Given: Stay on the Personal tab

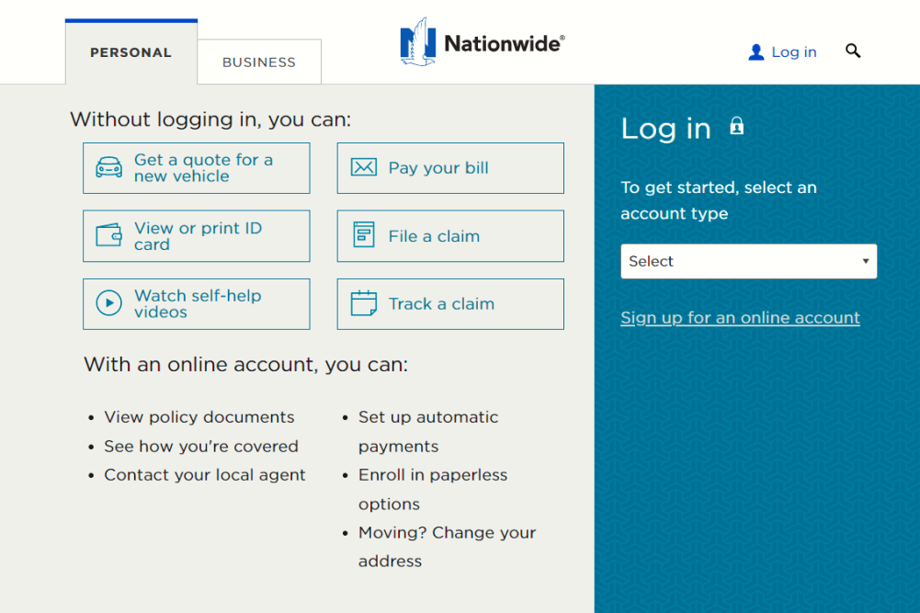Looking at the screenshot, I should 131,52.
